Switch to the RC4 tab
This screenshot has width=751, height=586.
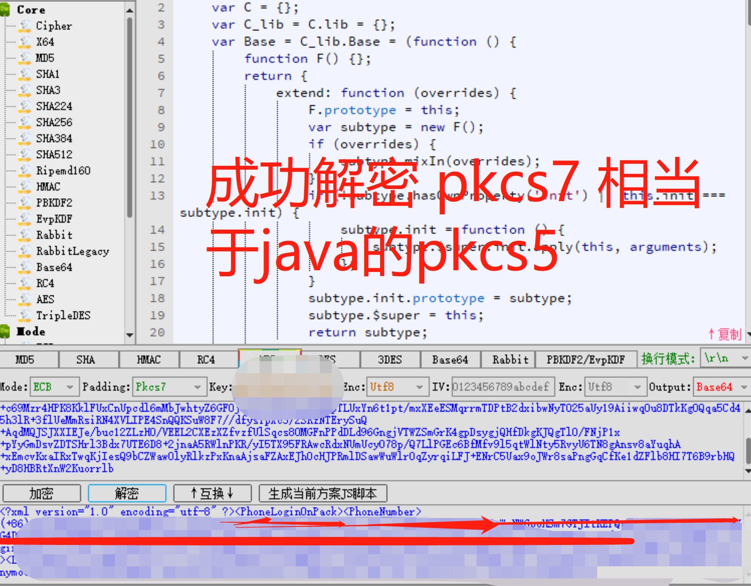[209, 359]
